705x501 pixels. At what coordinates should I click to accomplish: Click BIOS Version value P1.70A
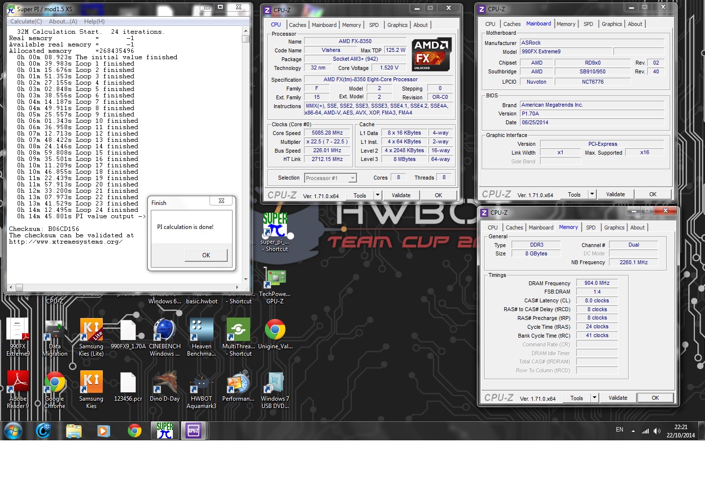pyautogui.click(x=592, y=114)
